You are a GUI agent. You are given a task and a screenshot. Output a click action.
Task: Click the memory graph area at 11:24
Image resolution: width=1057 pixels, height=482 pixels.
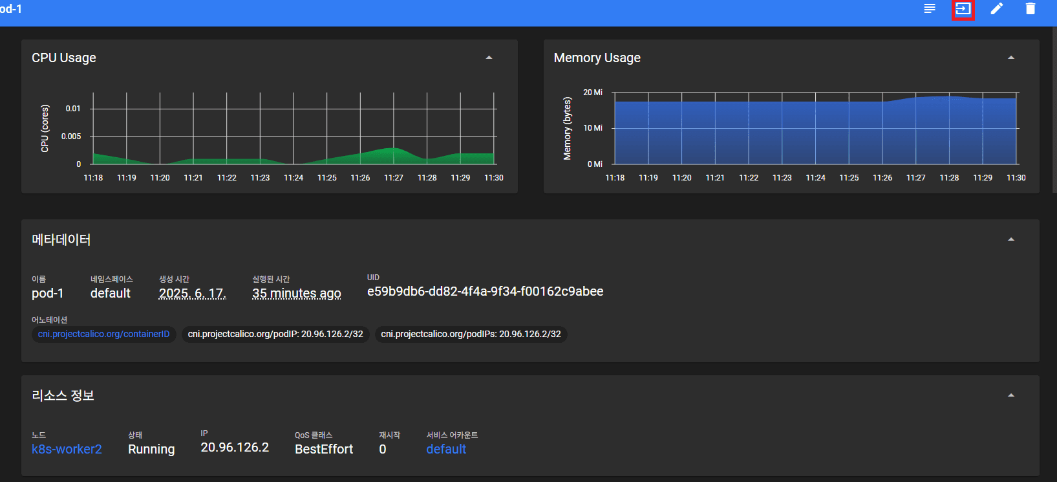pyautogui.click(x=815, y=133)
